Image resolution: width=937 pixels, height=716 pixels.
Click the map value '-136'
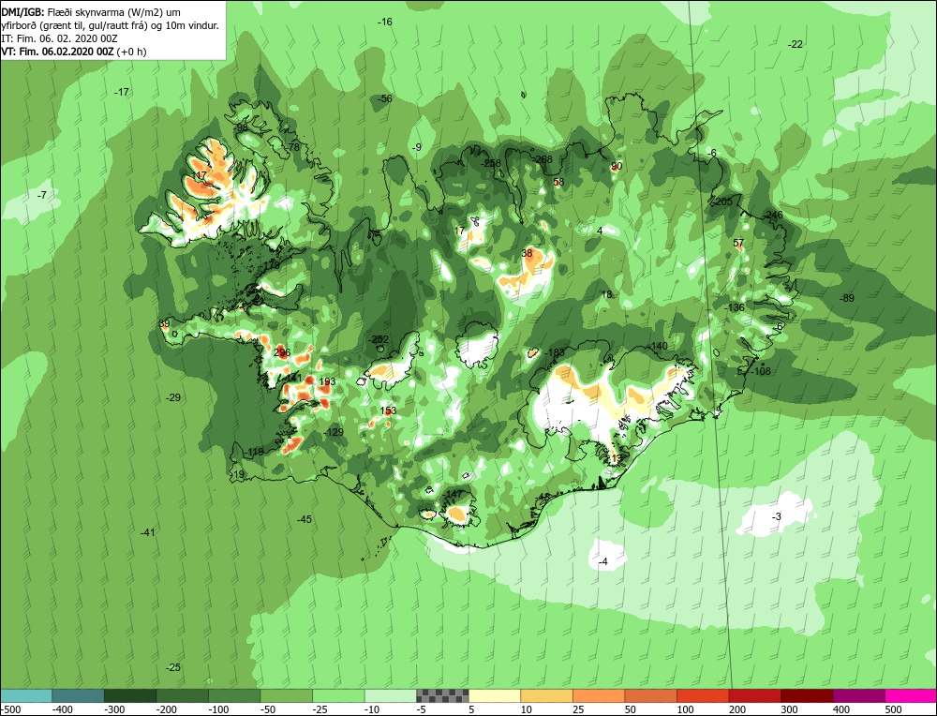pos(735,307)
